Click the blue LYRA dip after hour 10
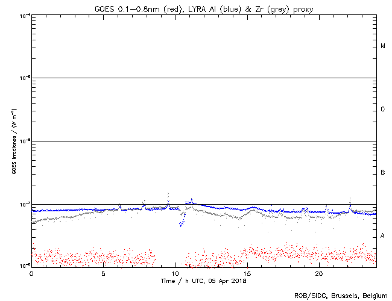This screenshot has height=301, width=392. click(x=182, y=224)
